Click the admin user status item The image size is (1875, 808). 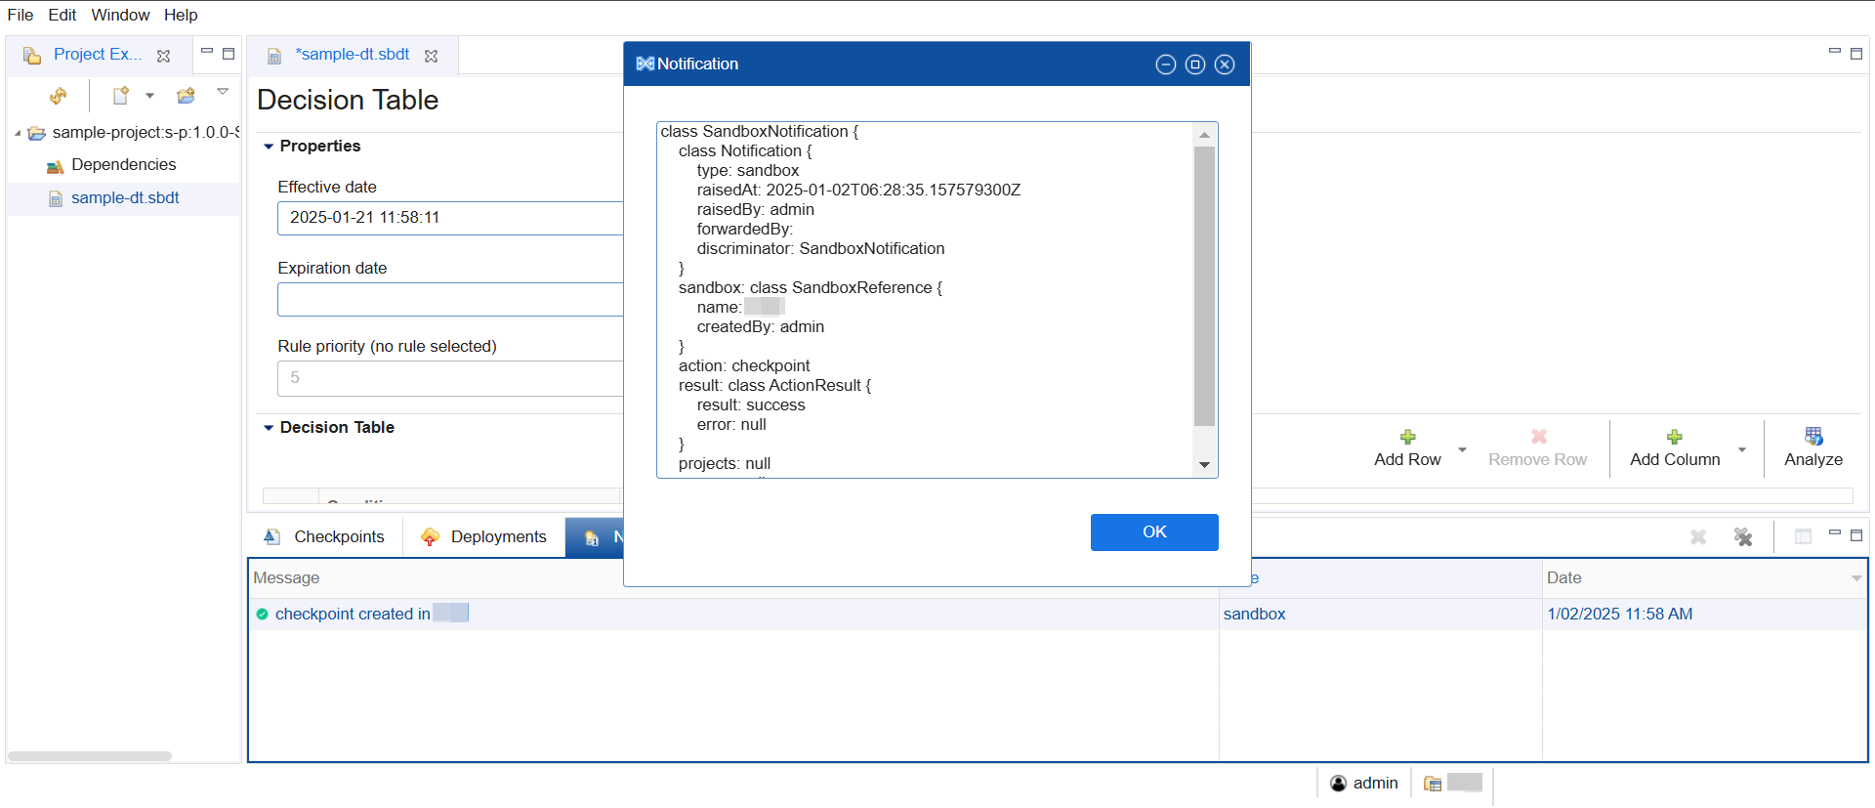(1364, 784)
